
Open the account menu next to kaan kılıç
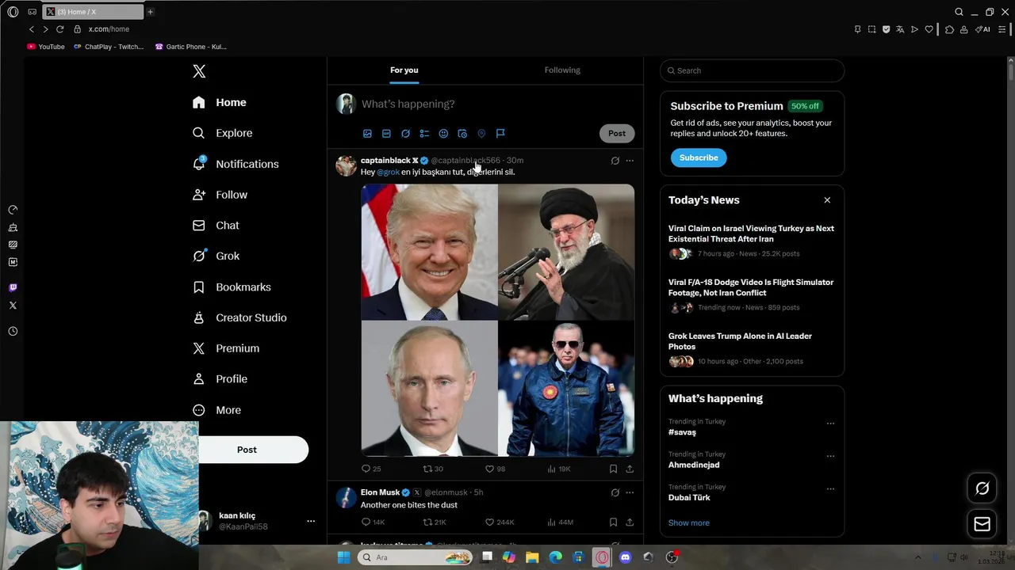311,521
